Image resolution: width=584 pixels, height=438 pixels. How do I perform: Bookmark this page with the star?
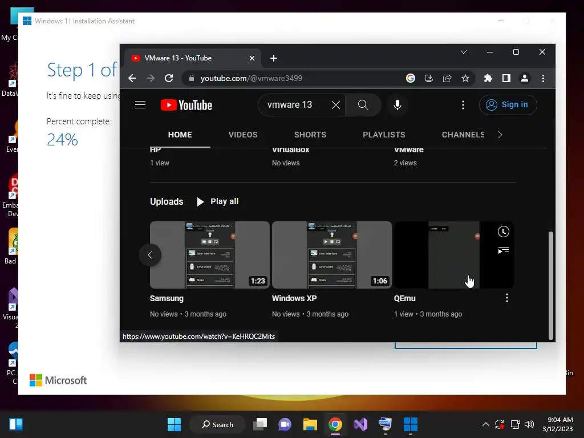[x=465, y=78]
